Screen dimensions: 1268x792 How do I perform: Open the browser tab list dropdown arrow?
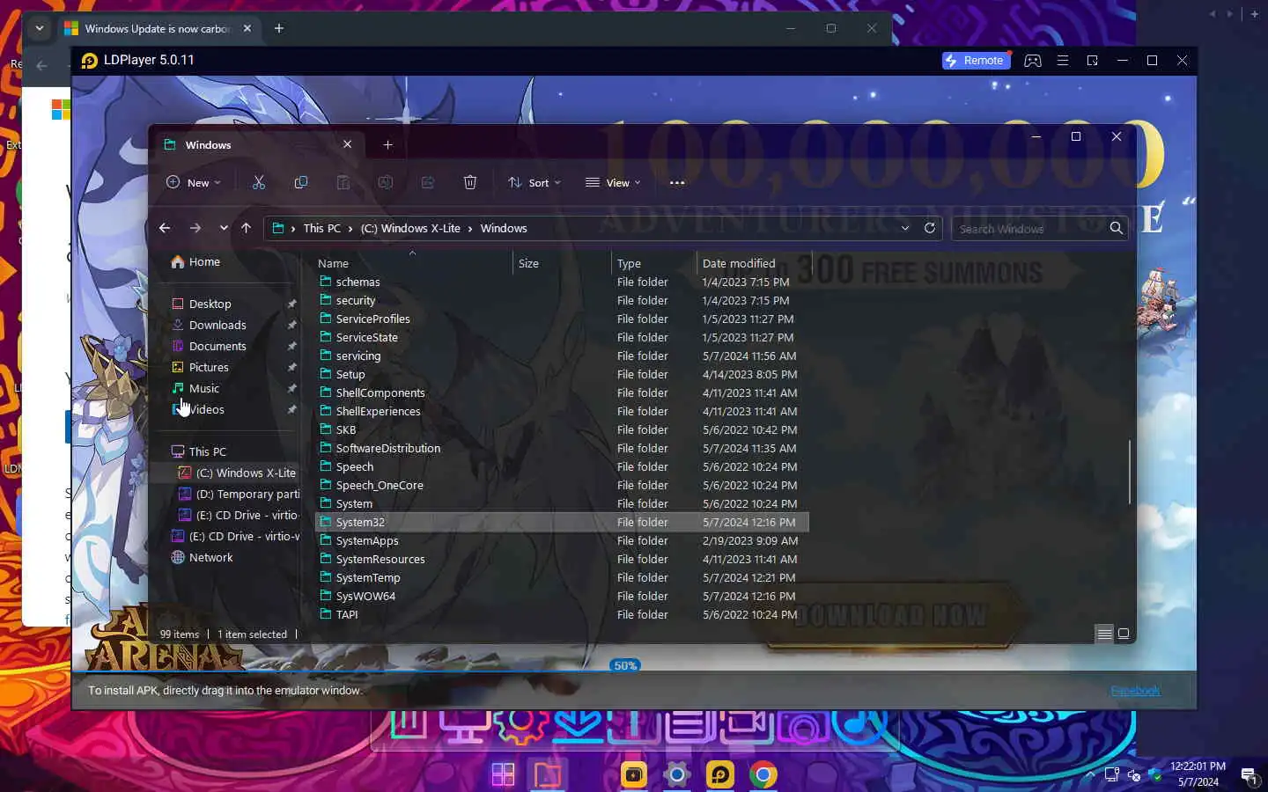40,28
